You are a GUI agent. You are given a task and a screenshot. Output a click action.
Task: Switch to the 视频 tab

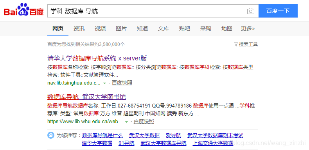tap(100, 29)
